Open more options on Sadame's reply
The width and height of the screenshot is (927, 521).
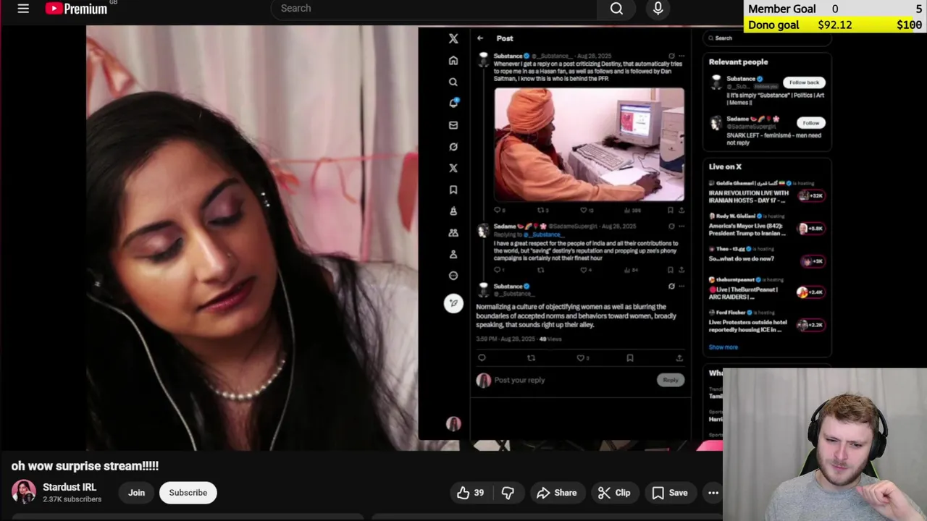tap(681, 226)
